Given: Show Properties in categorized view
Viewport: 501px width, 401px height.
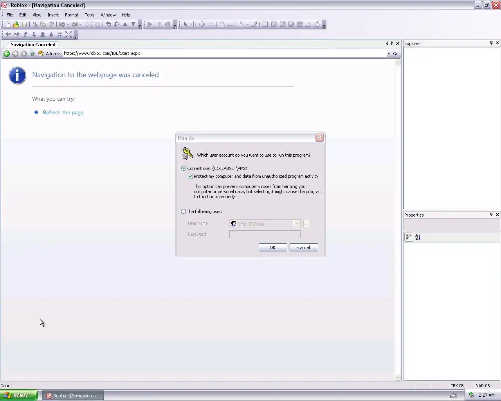Looking at the screenshot, I should pos(409,237).
